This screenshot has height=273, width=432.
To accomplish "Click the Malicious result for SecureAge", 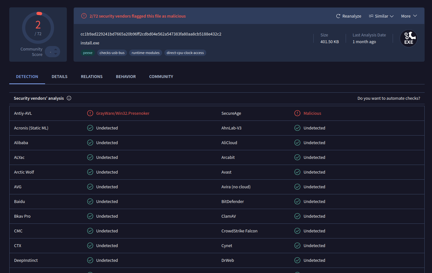I will pyautogui.click(x=312, y=113).
